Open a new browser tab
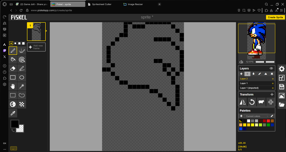286x152 pixels. (160, 4)
